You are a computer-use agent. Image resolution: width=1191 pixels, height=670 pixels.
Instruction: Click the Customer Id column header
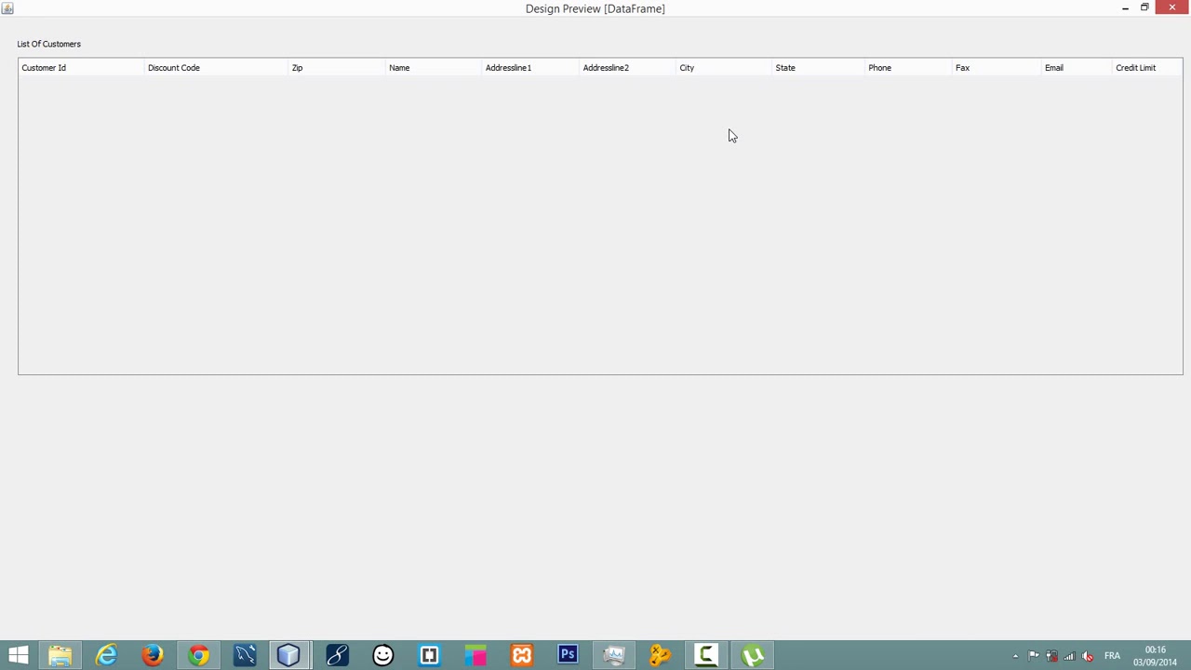click(81, 68)
